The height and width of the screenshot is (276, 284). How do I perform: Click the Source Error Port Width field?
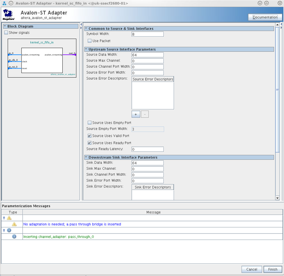148,73
